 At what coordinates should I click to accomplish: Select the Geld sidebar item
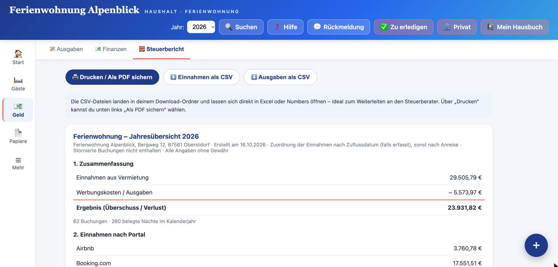point(18,110)
